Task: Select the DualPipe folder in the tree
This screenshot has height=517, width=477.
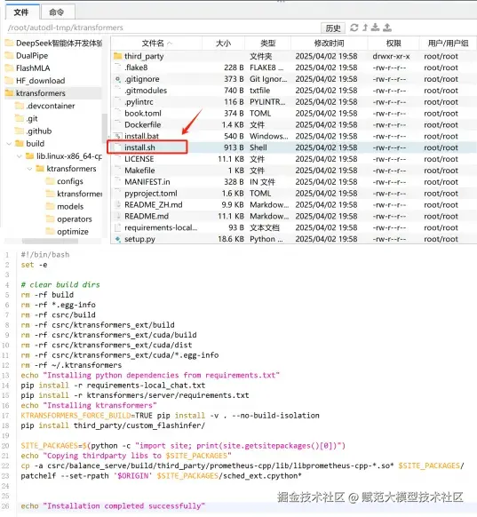Action: coord(32,56)
